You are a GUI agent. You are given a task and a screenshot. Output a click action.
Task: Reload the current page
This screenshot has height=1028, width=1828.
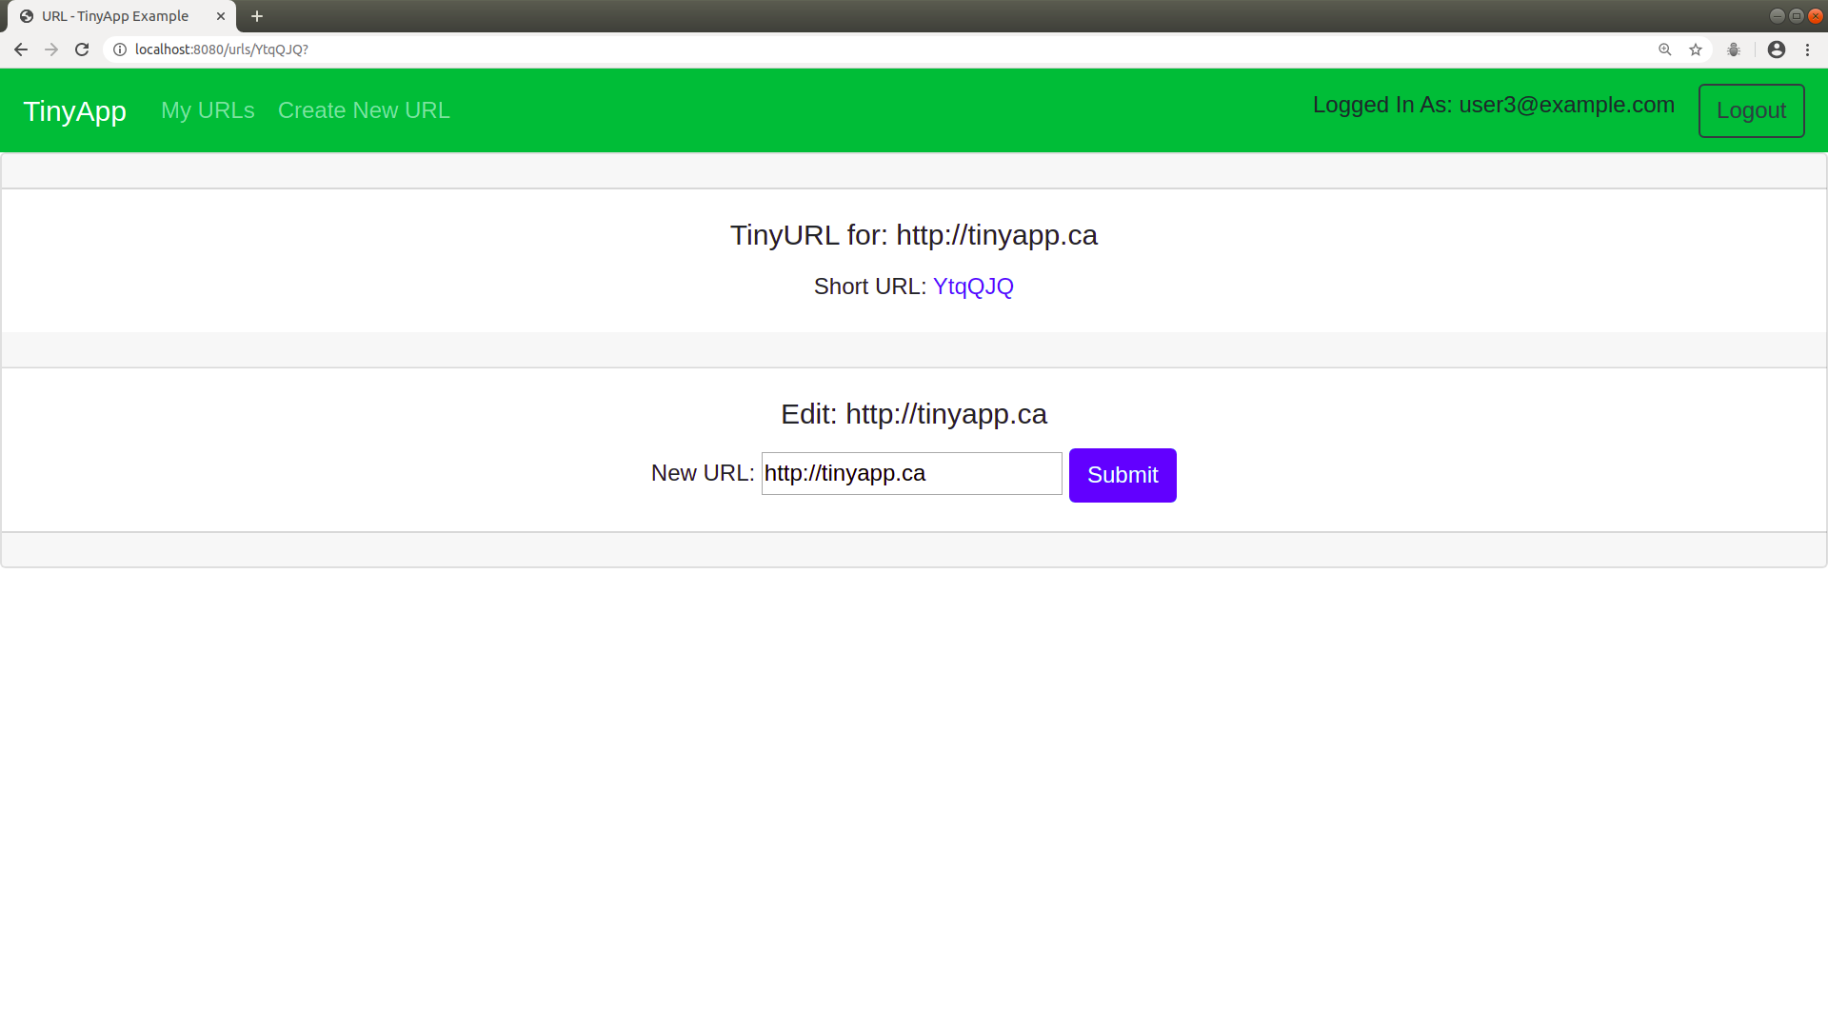coord(82,49)
